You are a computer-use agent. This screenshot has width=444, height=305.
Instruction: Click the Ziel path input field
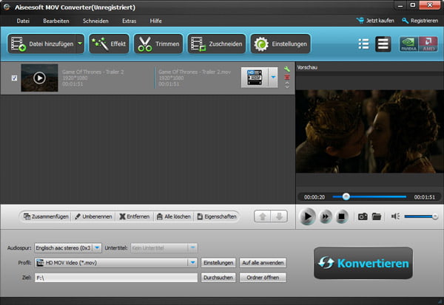(x=116, y=278)
